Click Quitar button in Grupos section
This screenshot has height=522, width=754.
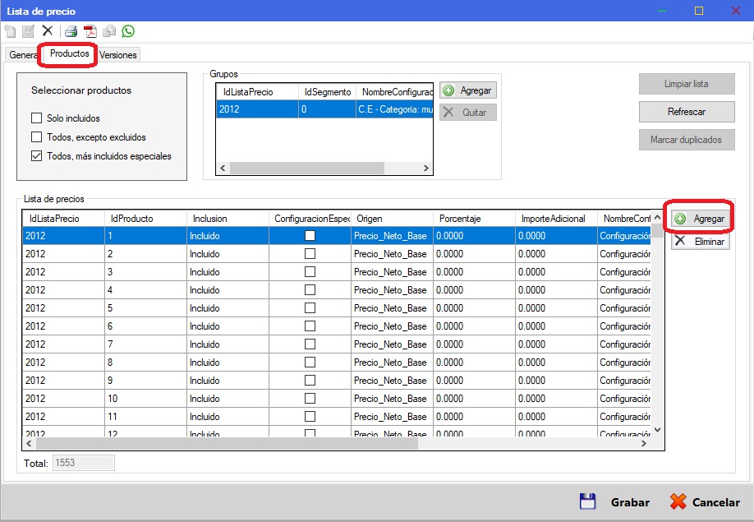pos(468,113)
